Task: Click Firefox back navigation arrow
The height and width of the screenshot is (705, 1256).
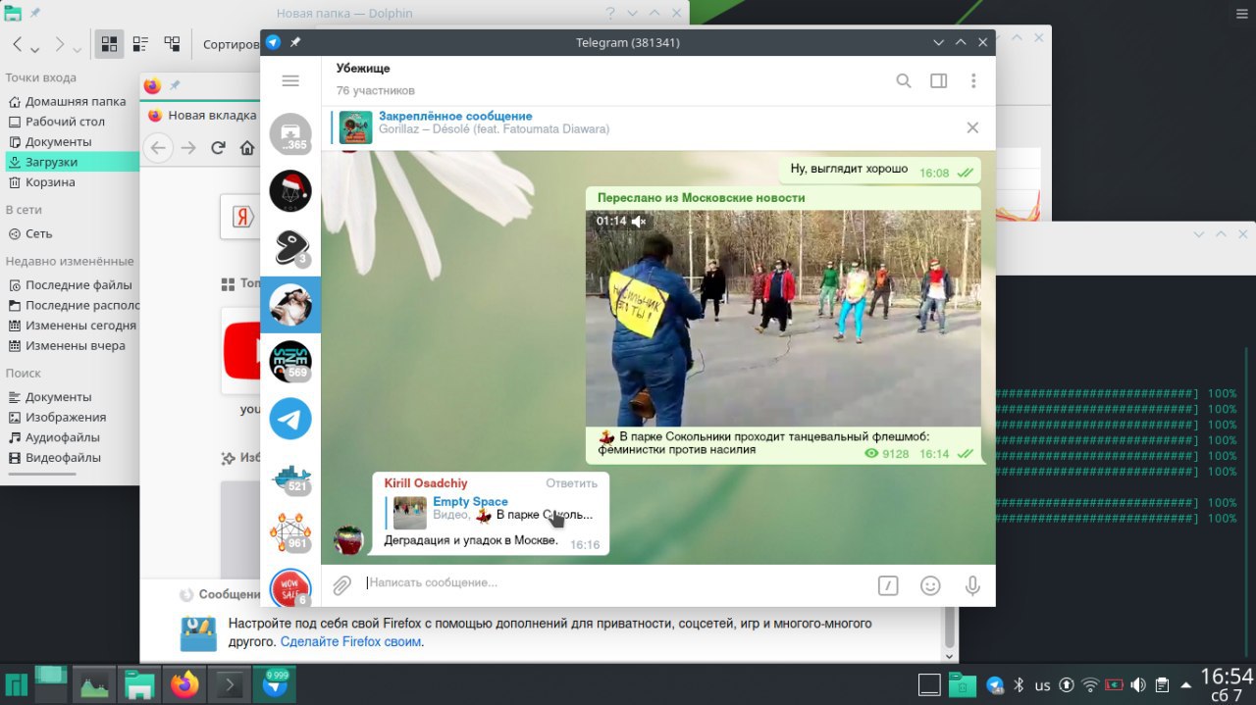Action: point(158,148)
